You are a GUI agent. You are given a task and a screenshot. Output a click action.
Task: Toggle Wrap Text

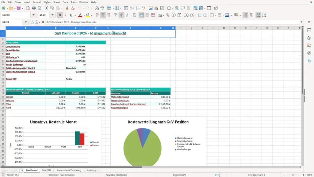[134, 15]
